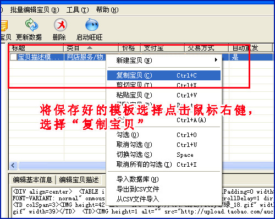Select 切换勾选 menu entry
This screenshot has height=219, width=275.
pyautogui.click(x=164, y=155)
